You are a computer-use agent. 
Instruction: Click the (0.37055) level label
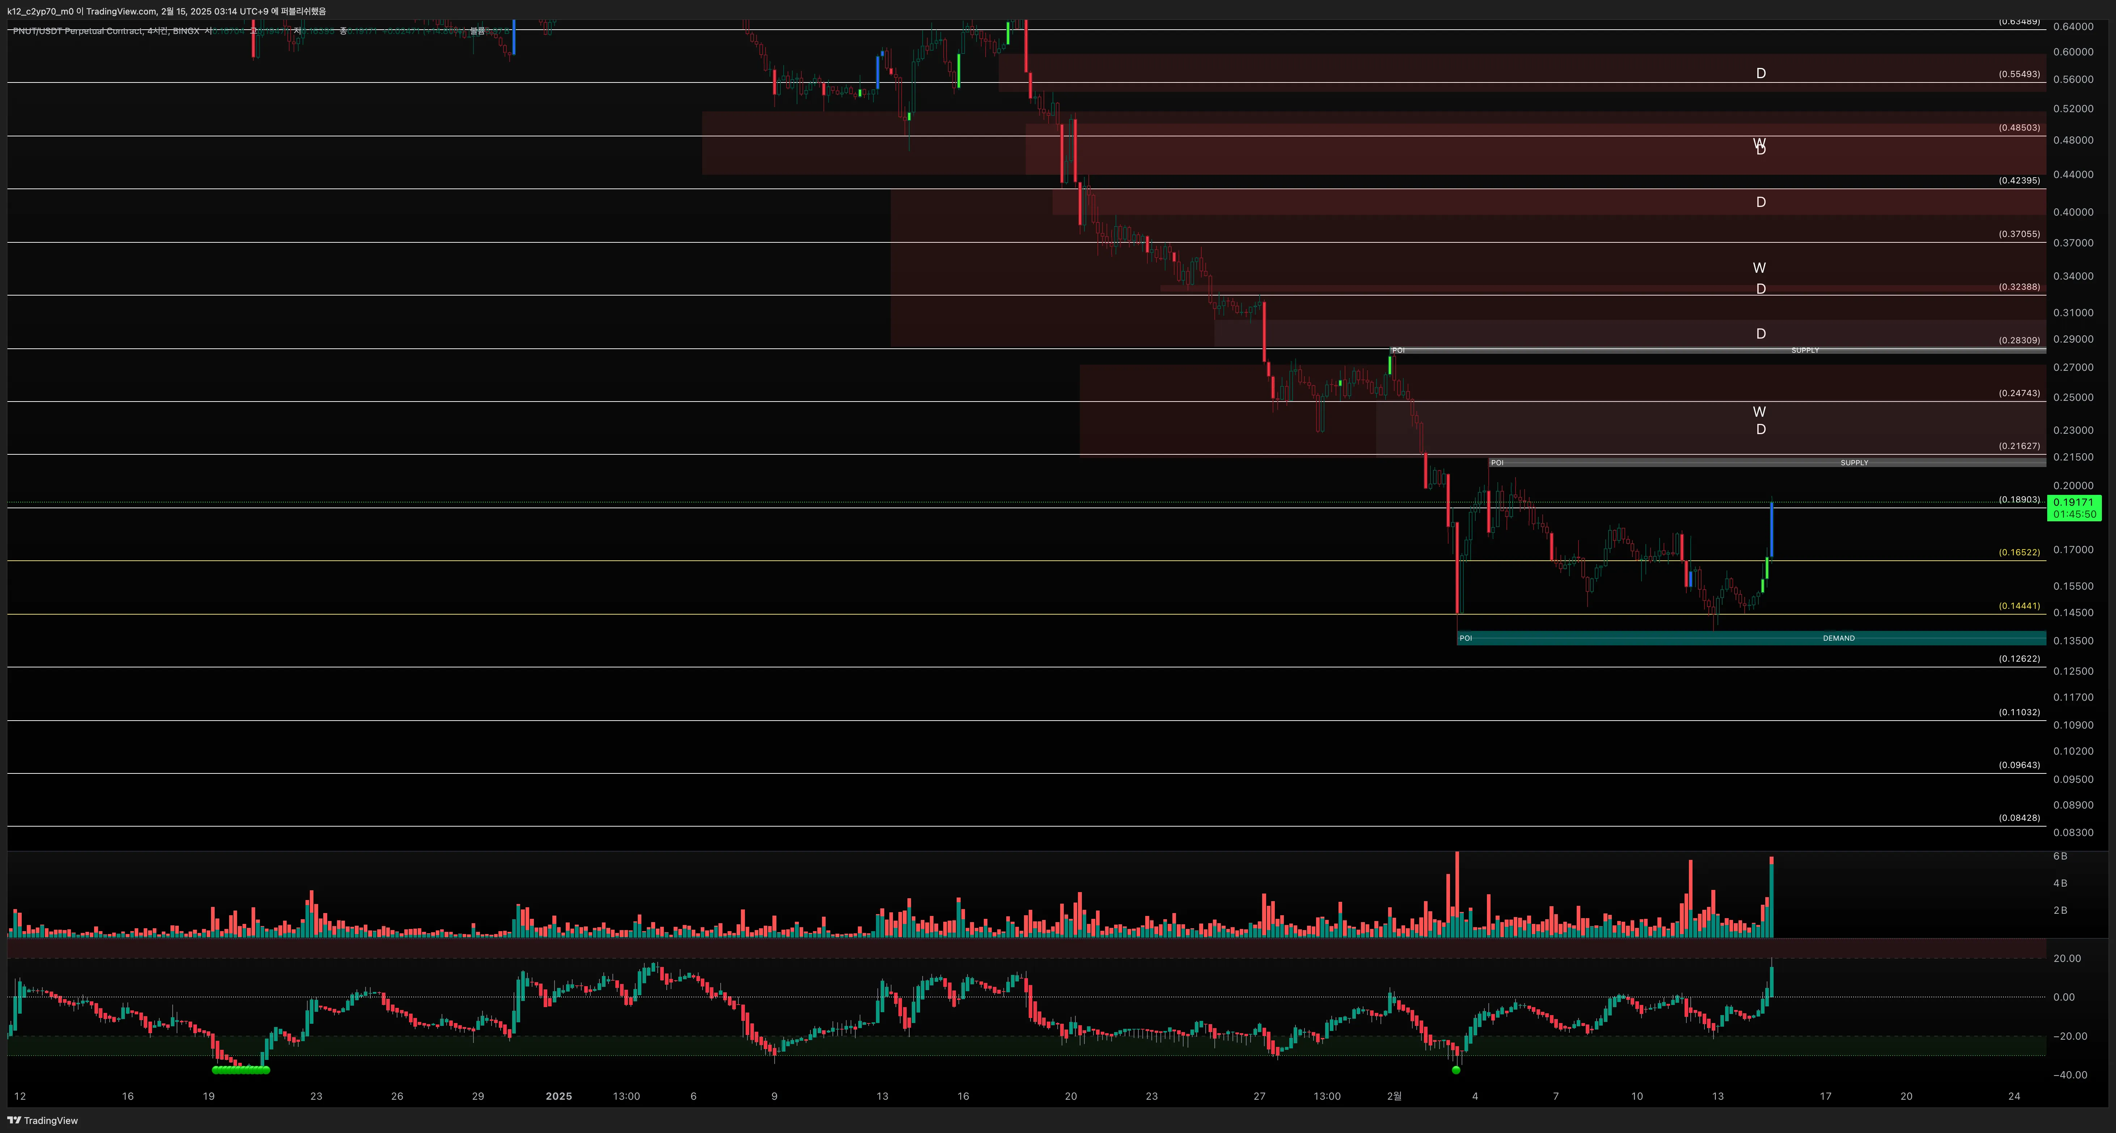[x=2019, y=234]
